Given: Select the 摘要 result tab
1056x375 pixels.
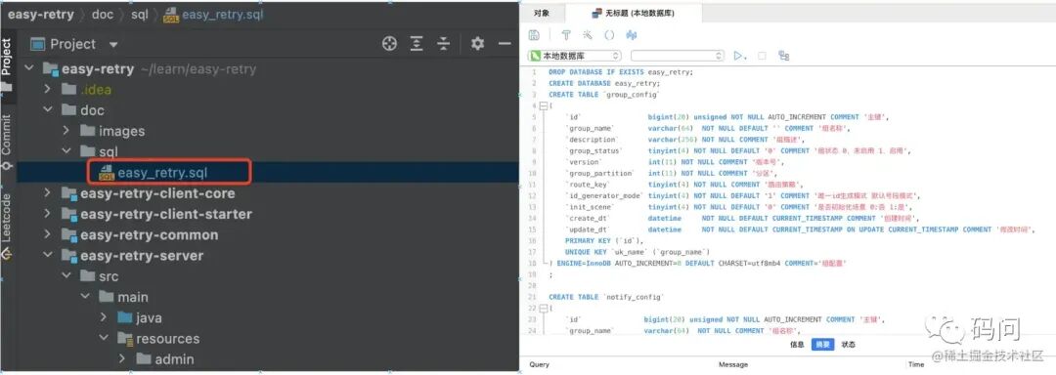Looking at the screenshot, I should [x=822, y=344].
